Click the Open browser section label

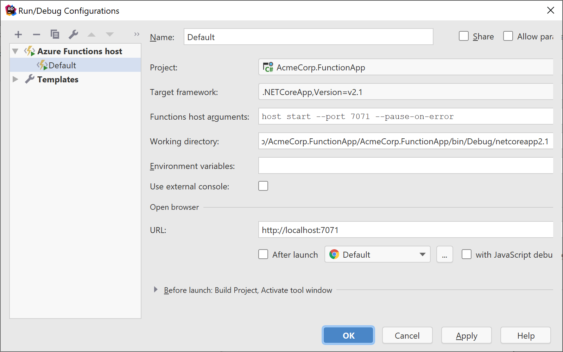(174, 207)
